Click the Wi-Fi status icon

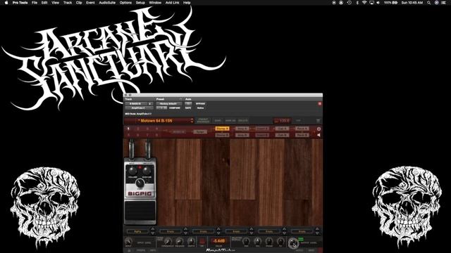coord(364,3)
